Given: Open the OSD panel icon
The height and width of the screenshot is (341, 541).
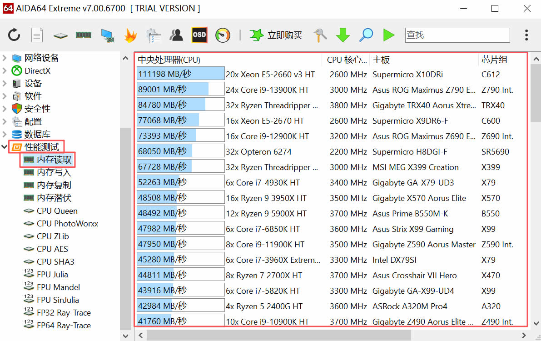Looking at the screenshot, I should 199,35.
